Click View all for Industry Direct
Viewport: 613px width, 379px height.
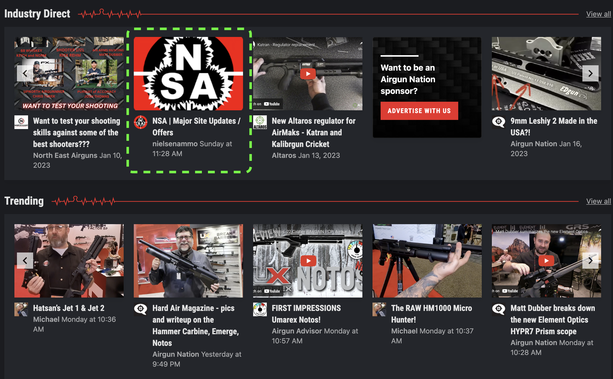(x=599, y=14)
